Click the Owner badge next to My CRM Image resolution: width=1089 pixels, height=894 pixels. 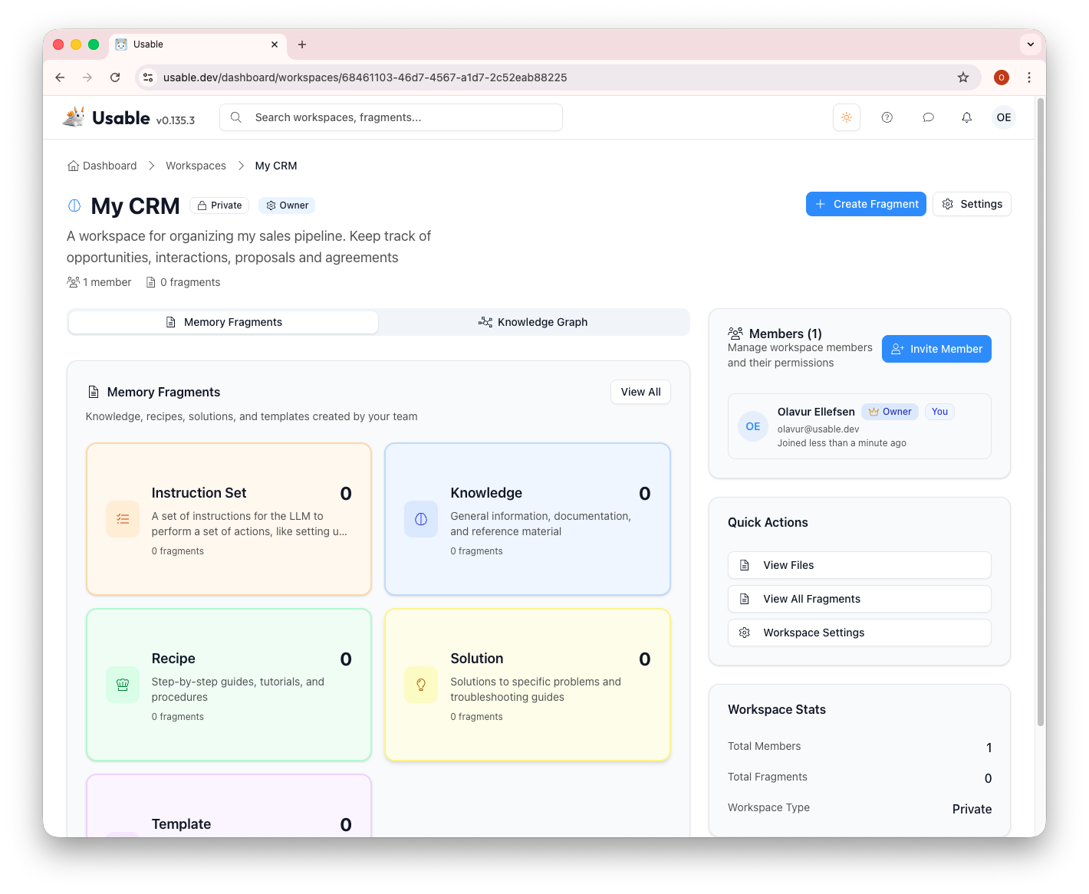click(287, 205)
